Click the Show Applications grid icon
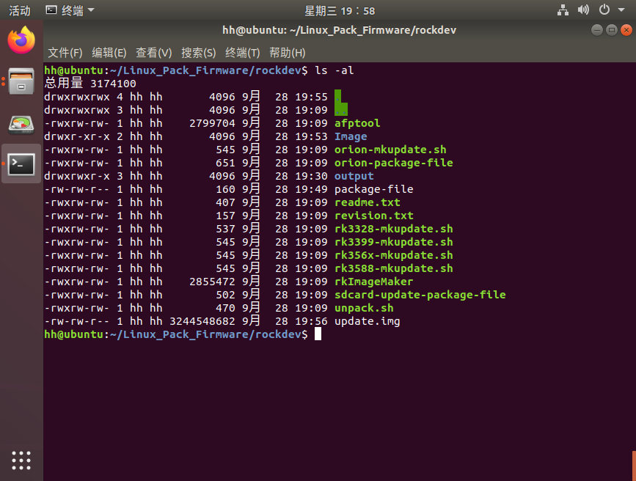636x481 pixels. [x=20, y=460]
